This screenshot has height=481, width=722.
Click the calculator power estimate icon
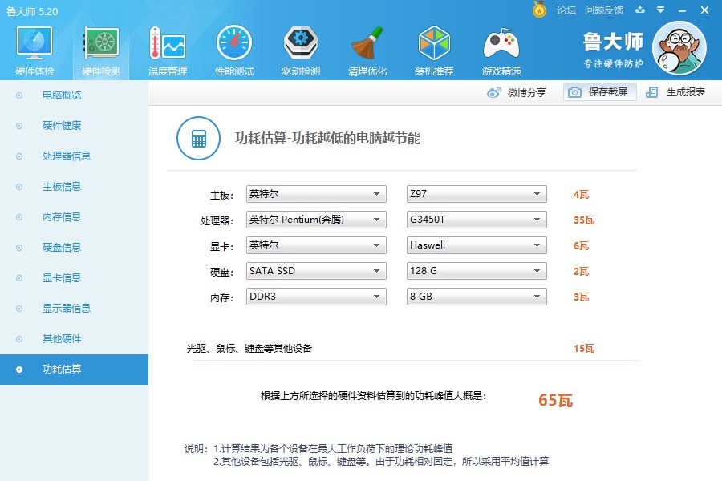[x=198, y=138]
